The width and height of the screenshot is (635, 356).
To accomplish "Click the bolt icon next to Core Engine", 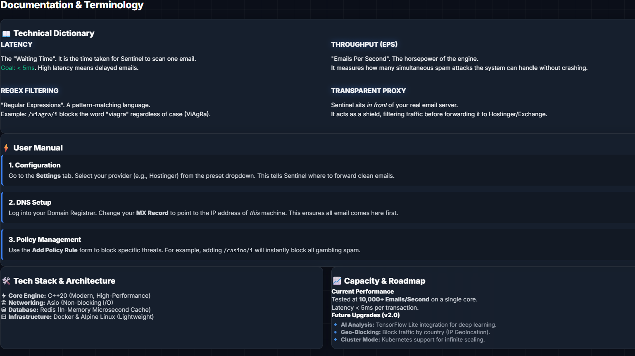I will point(4,296).
